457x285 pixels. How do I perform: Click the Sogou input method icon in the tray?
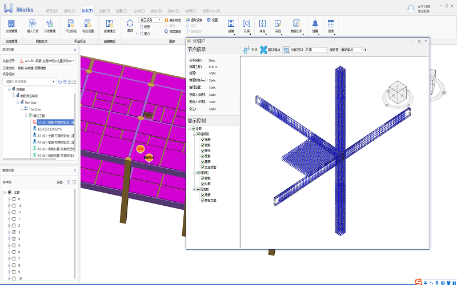(x=419, y=282)
